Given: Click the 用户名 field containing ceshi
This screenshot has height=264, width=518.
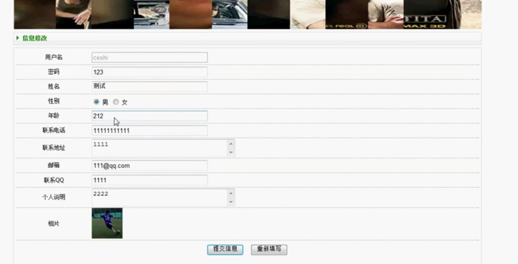Looking at the screenshot, I should point(150,57).
